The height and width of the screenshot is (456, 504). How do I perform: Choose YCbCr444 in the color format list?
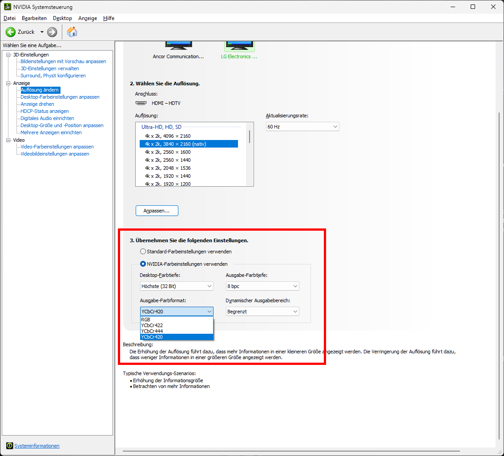click(177, 331)
